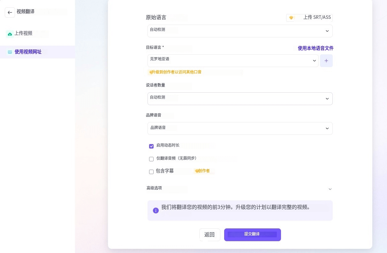Image resolution: width=387 pixels, height=253 pixels.
Task: Click the back arrow next to 视频翻译
Action: 10,12
